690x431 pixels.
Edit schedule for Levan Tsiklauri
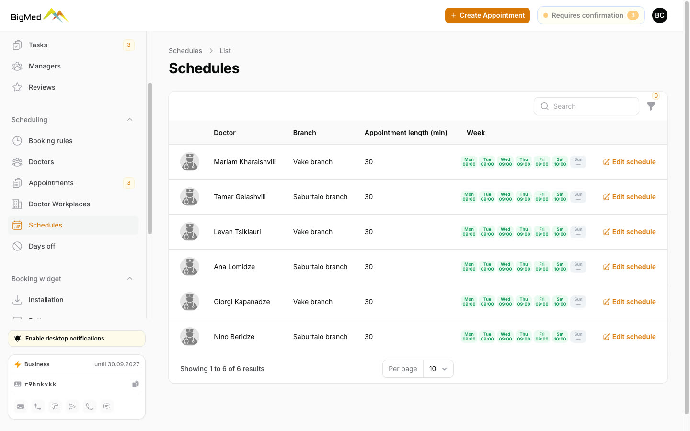629,232
